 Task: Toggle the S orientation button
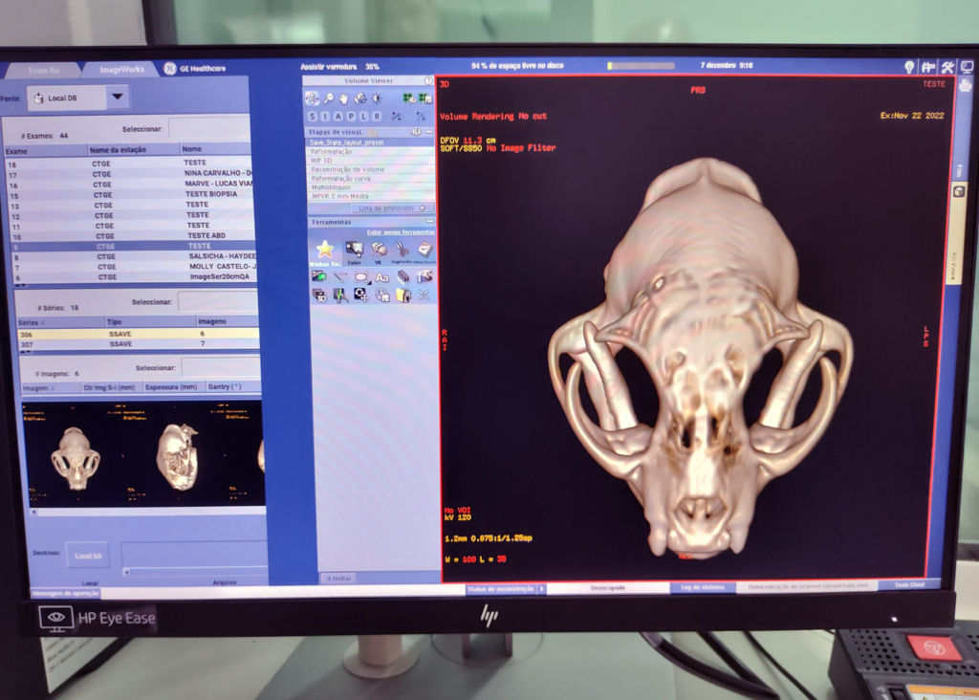tap(312, 116)
